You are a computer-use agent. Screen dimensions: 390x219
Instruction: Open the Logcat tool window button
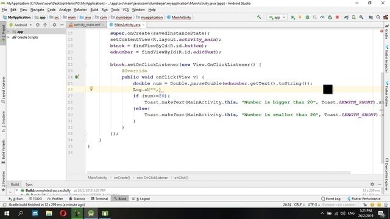pos(141,199)
